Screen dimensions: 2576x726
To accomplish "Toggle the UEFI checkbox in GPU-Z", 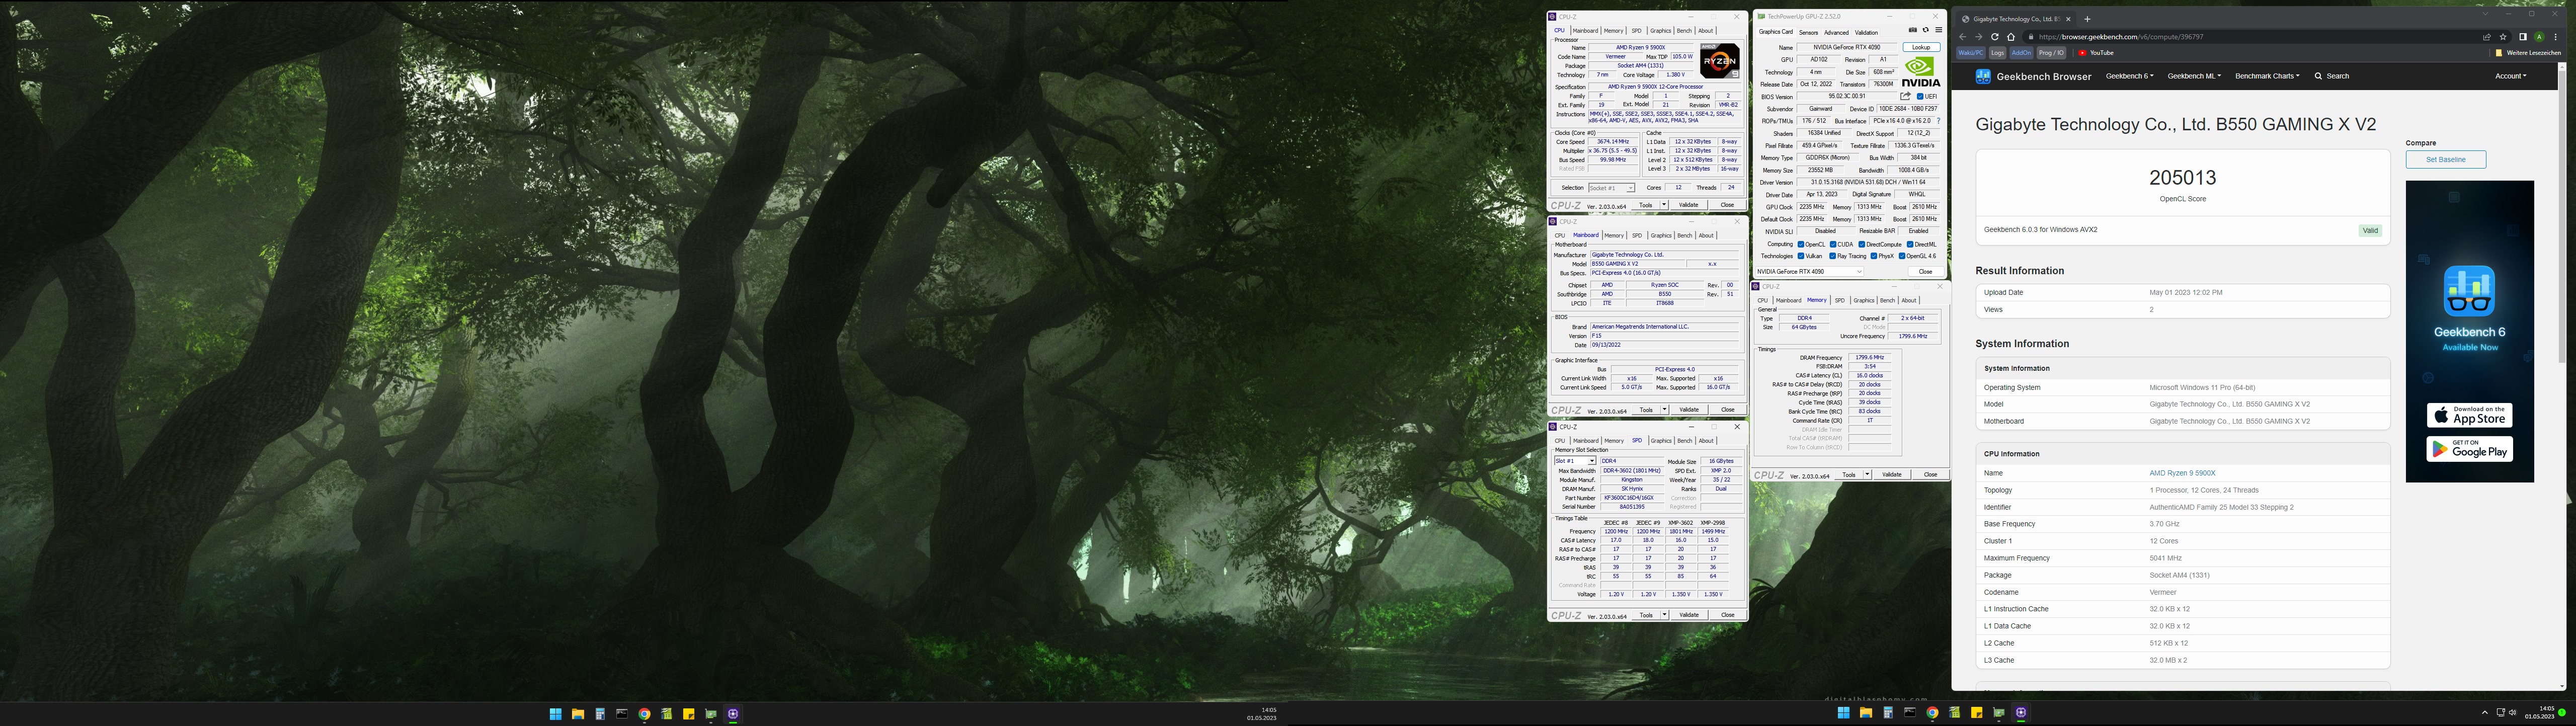I will (1920, 97).
